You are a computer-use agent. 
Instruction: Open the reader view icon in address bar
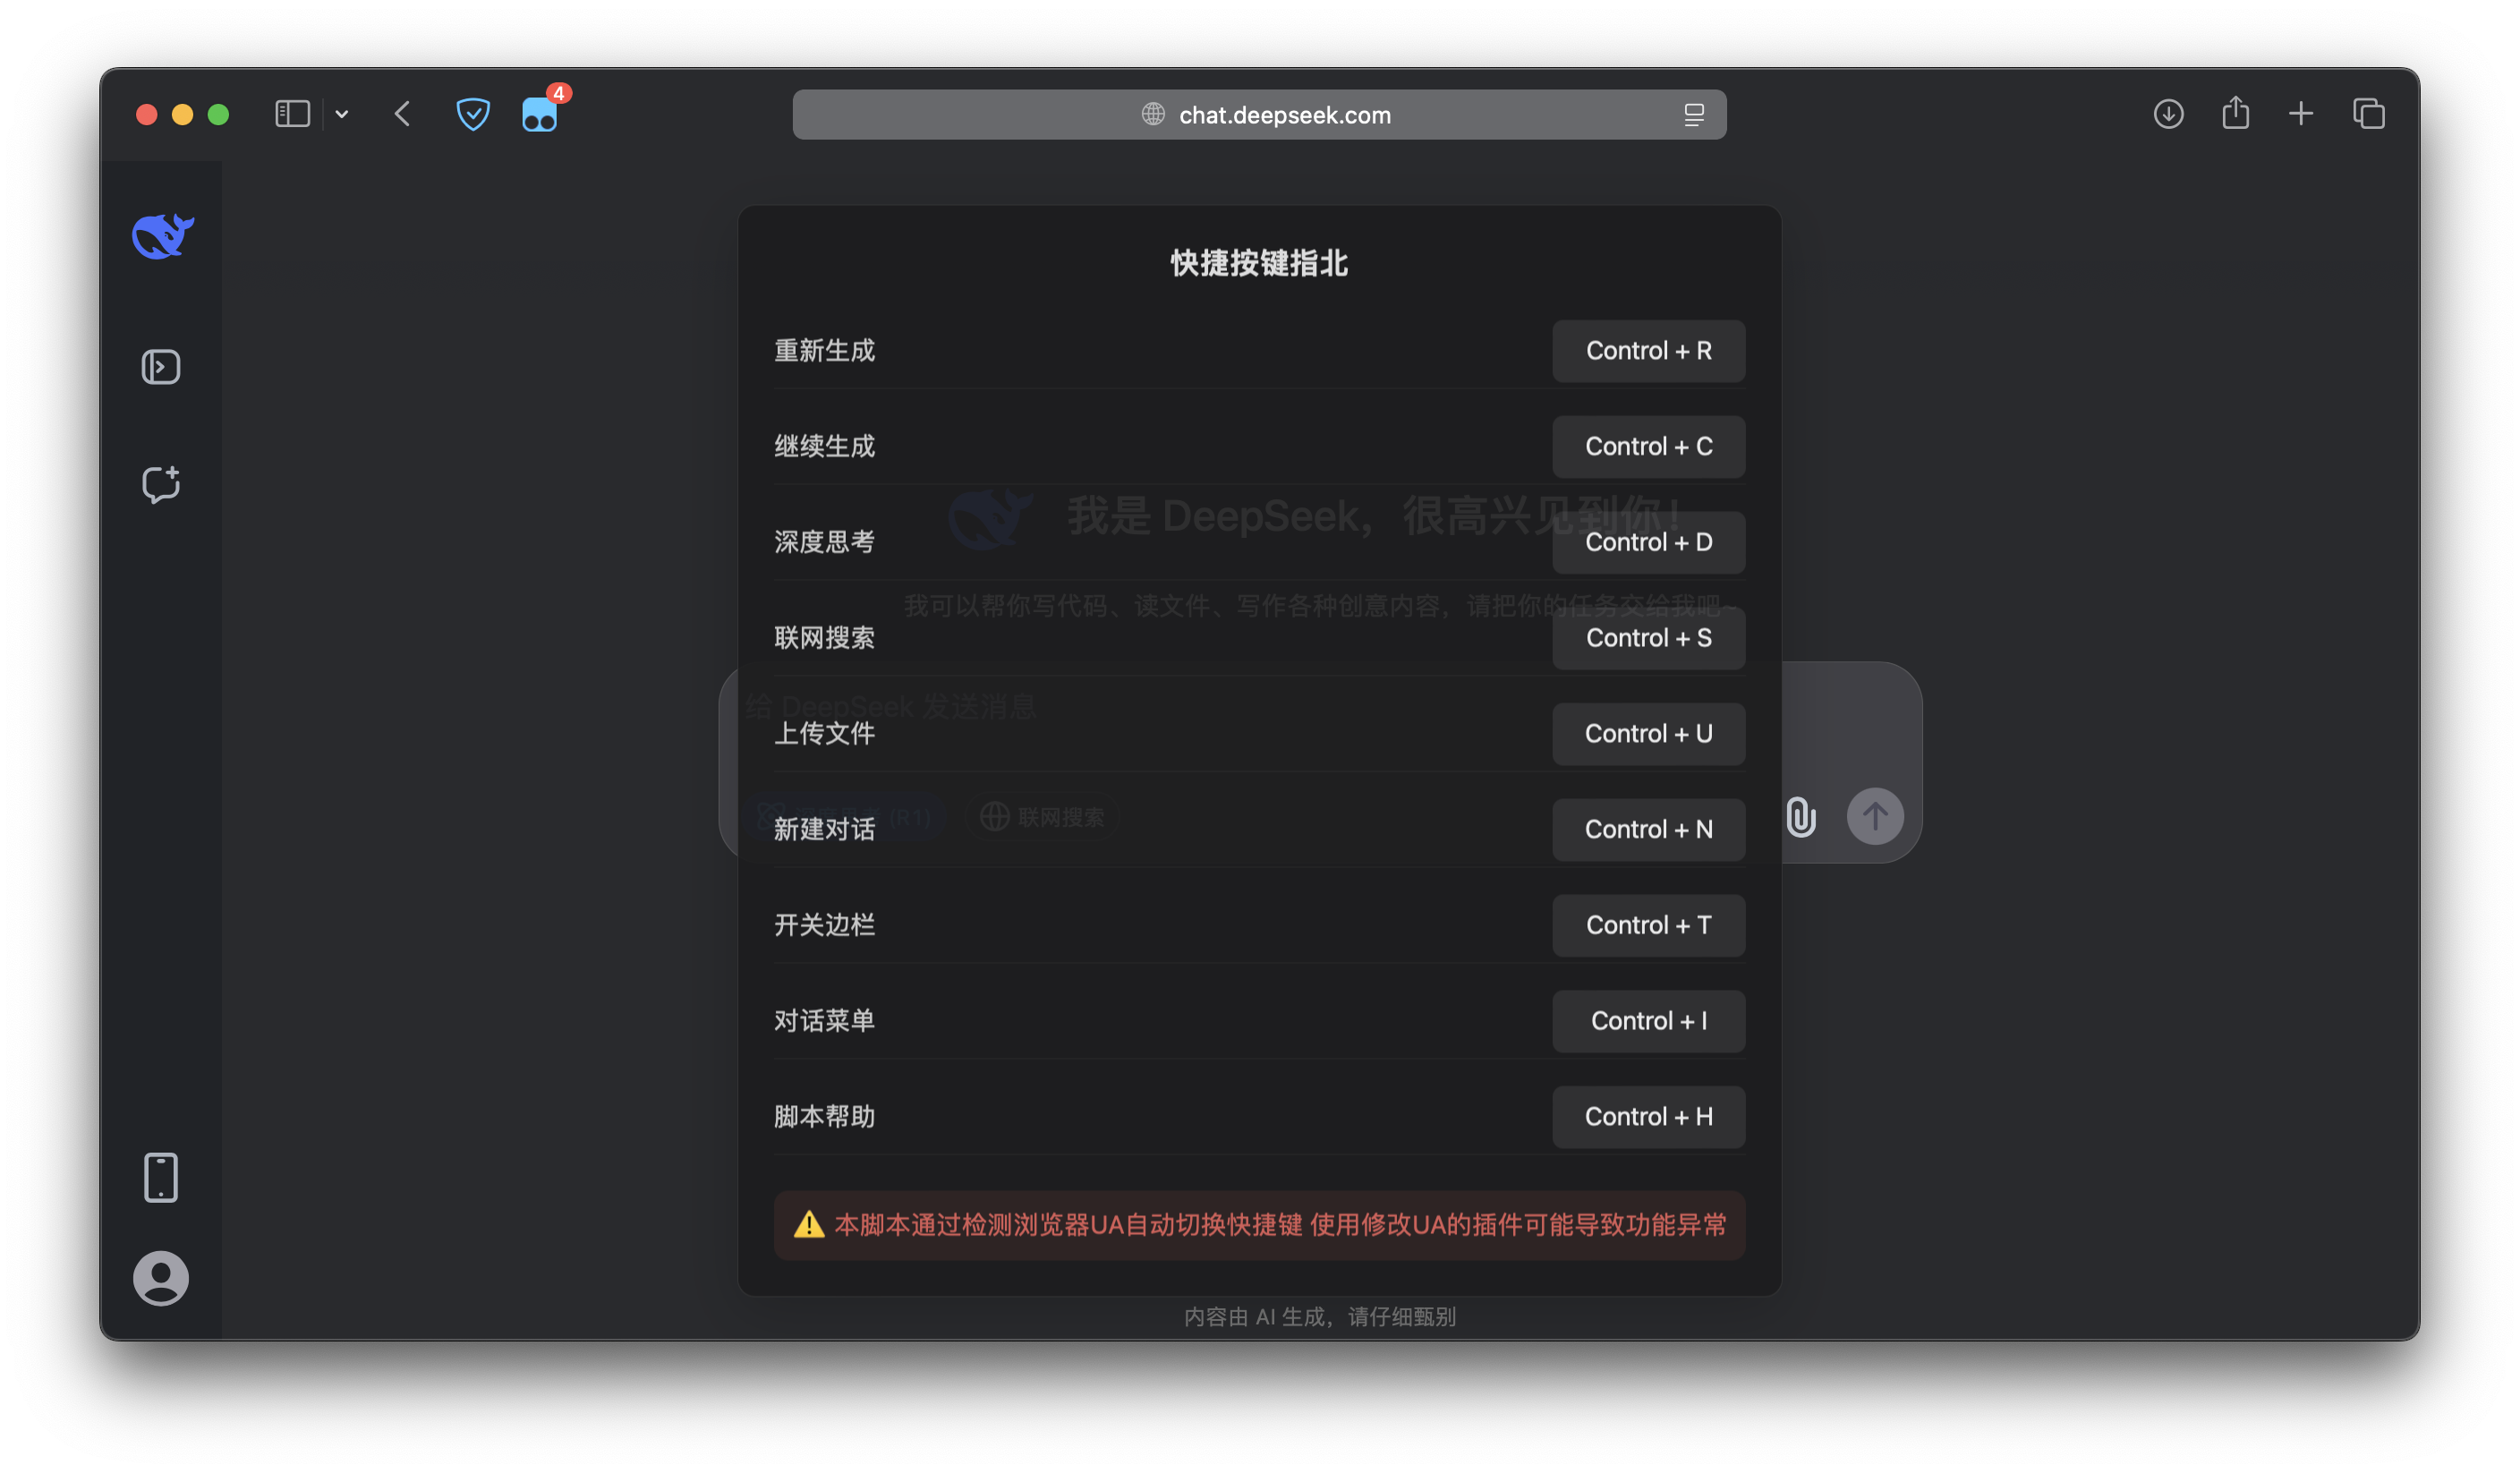coord(1693,115)
